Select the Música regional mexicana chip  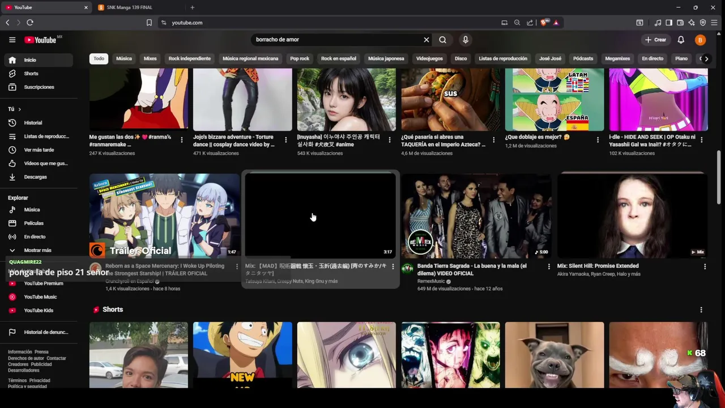coord(250,58)
